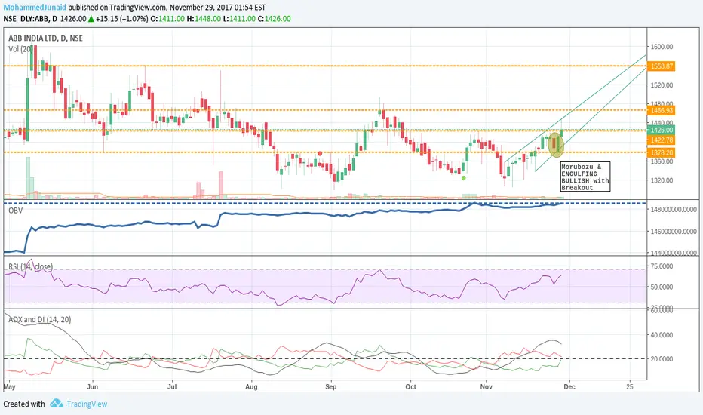Viewport: 703px width, 415px height.
Task: Click the green dot marker near late October low
Action: point(464,178)
